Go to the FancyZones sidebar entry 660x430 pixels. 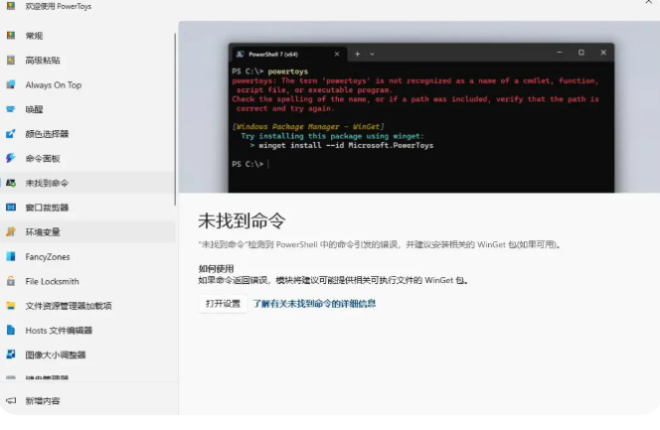[87, 257]
